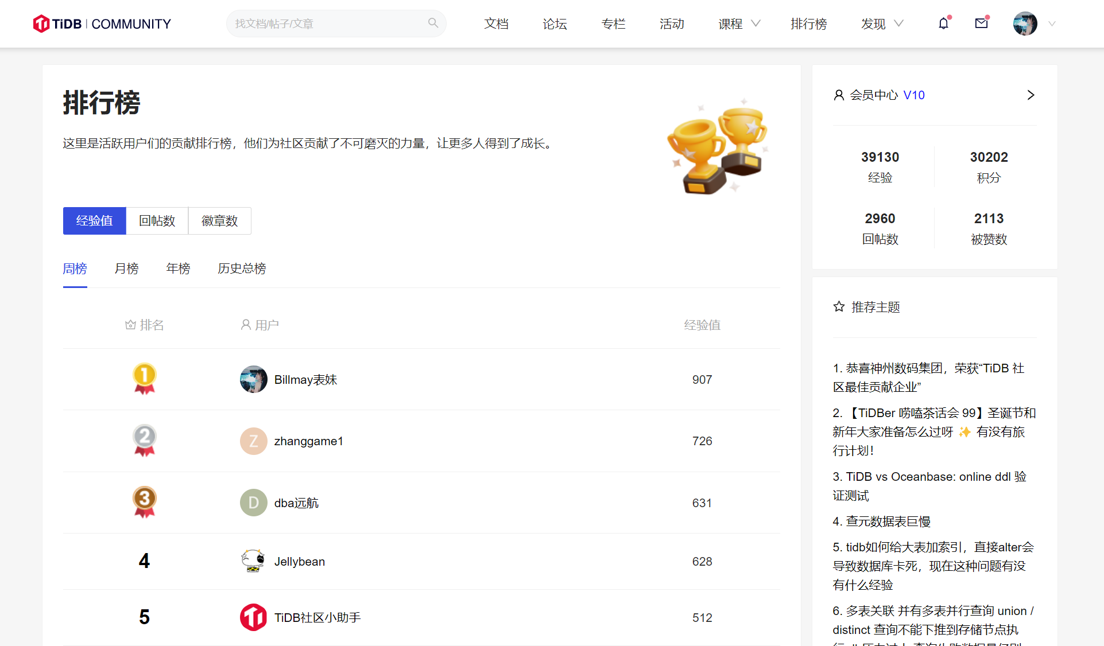The image size is (1104, 646).
Task: Switch to the 历史总榜 tab
Action: coord(242,268)
